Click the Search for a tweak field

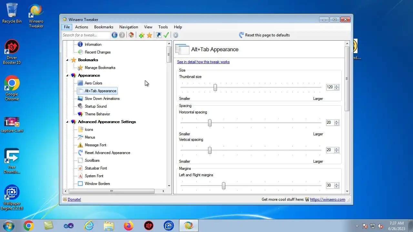(x=86, y=35)
